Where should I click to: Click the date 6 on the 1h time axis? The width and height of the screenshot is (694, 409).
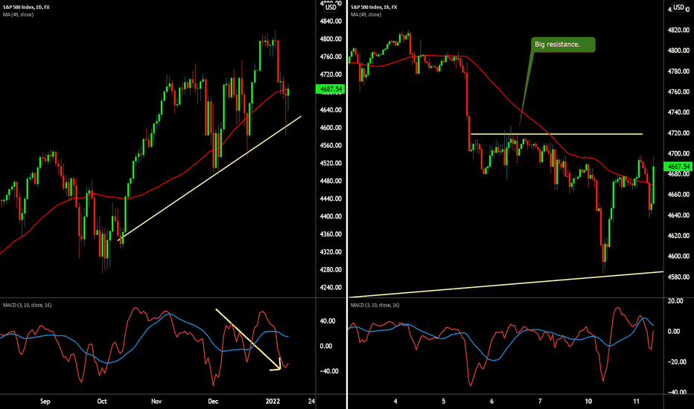pos(491,402)
